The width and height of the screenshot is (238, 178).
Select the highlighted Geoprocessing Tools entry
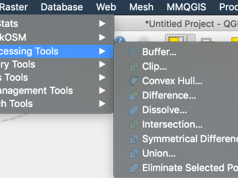click(57, 51)
